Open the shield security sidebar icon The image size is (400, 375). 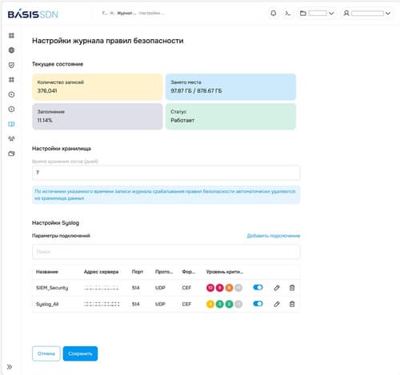click(x=11, y=65)
